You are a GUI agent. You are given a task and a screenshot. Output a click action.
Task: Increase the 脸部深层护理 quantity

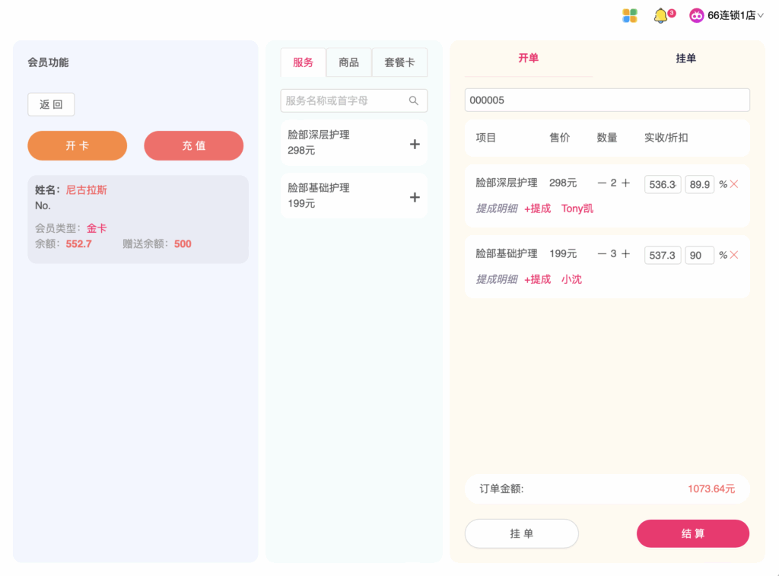coord(626,183)
